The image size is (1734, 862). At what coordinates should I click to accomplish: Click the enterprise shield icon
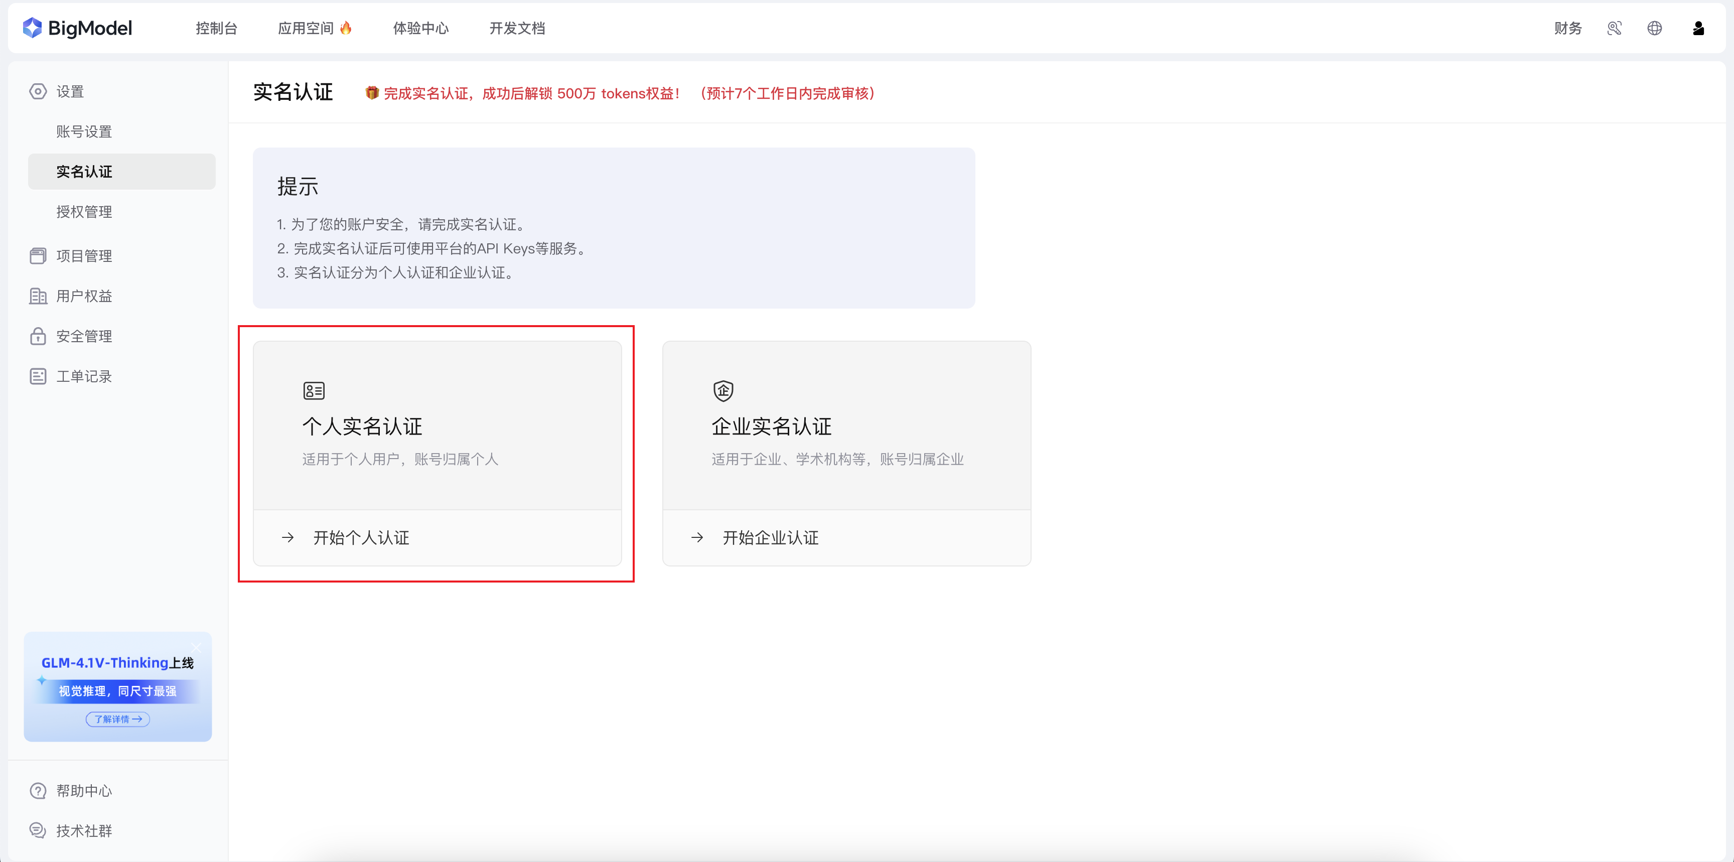pyautogui.click(x=723, y=390)
